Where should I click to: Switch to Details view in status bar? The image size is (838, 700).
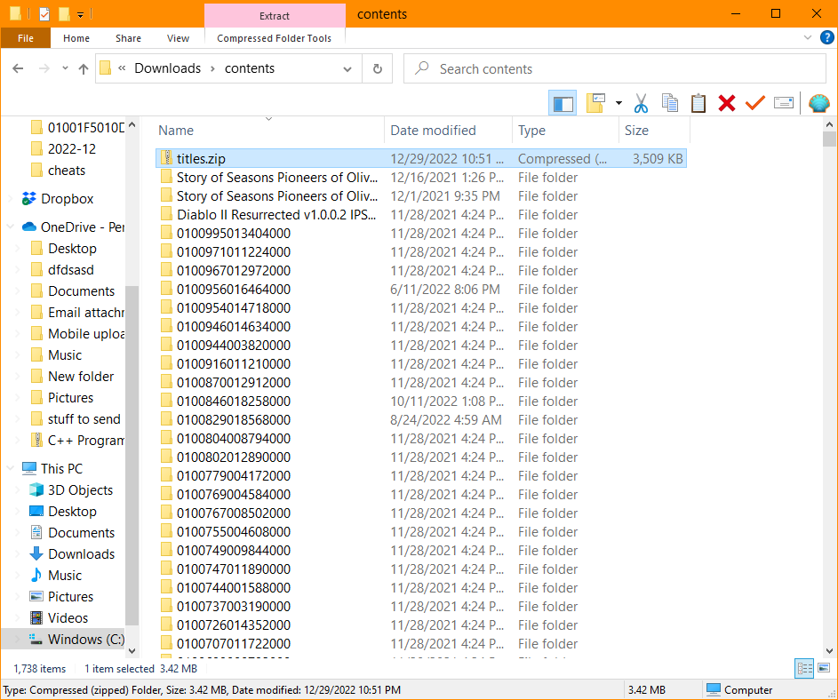[804, 669]
